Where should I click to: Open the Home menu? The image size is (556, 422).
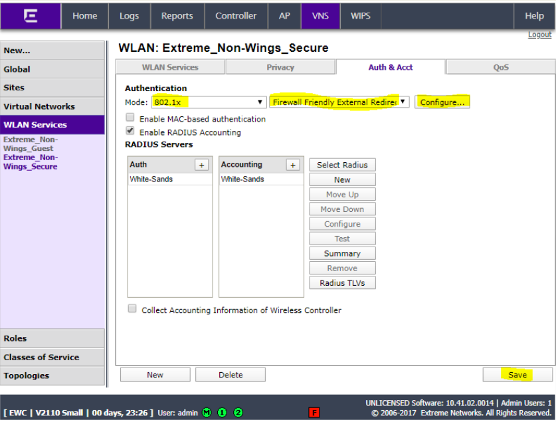click(x=85, y=16)
